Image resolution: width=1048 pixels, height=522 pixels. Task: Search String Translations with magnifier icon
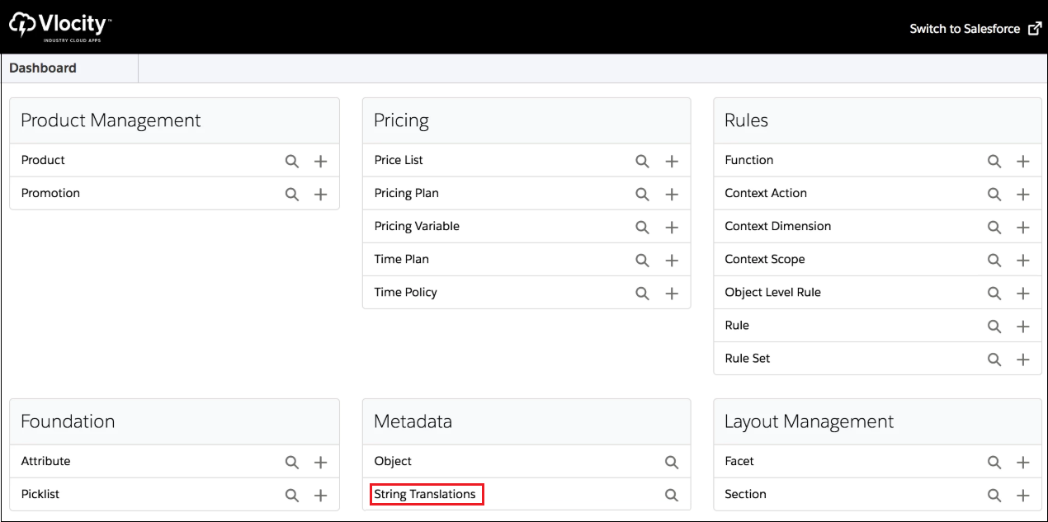coord(672,495)
